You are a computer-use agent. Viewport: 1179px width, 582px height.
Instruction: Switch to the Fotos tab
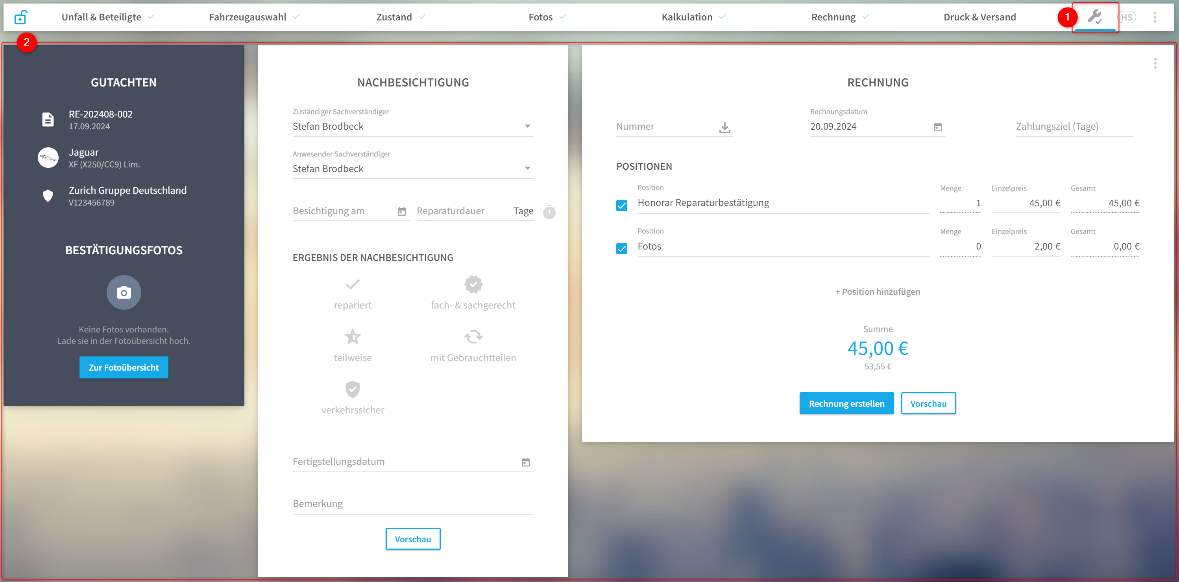(541, 17)
